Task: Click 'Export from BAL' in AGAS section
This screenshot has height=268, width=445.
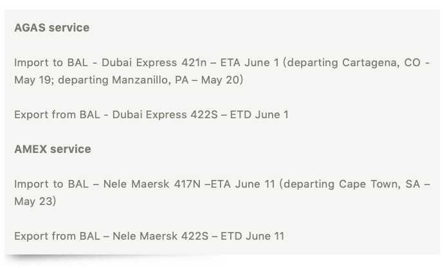Action: point(57,115)
